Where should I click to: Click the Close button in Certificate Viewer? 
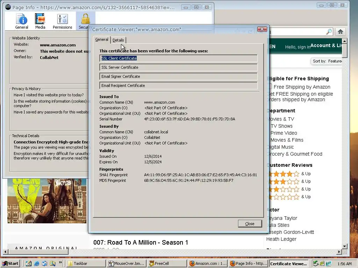coord(250,224)
